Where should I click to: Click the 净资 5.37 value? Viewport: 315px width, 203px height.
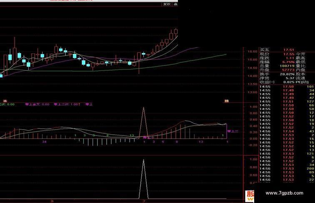[x=290, y=78]
